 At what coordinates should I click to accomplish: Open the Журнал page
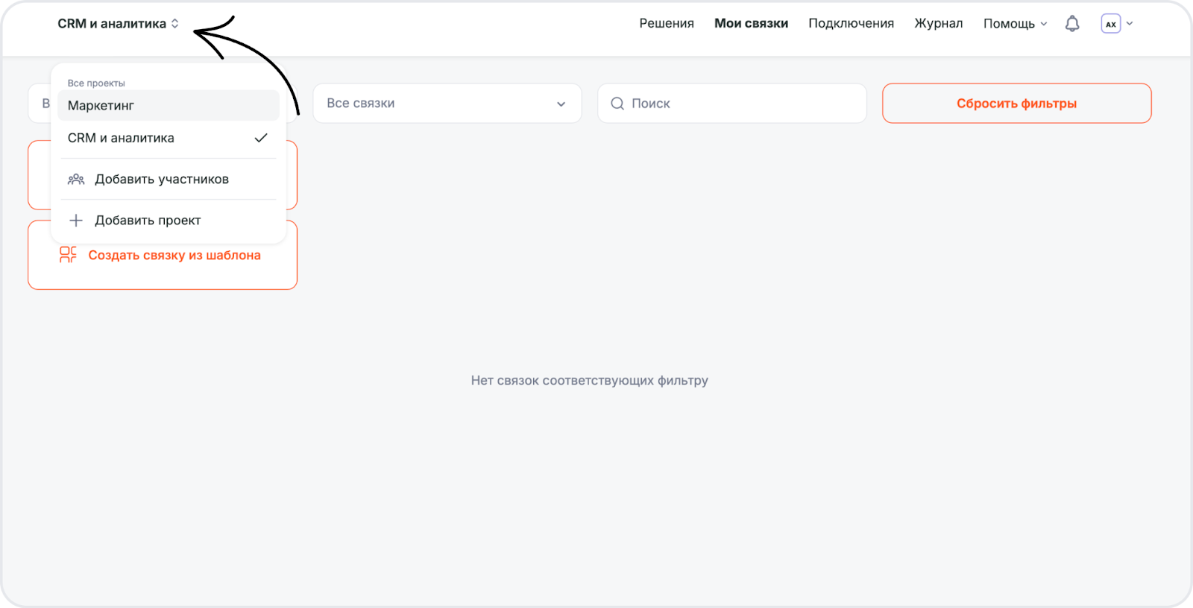pyautogui.click(x=939, y=24)
